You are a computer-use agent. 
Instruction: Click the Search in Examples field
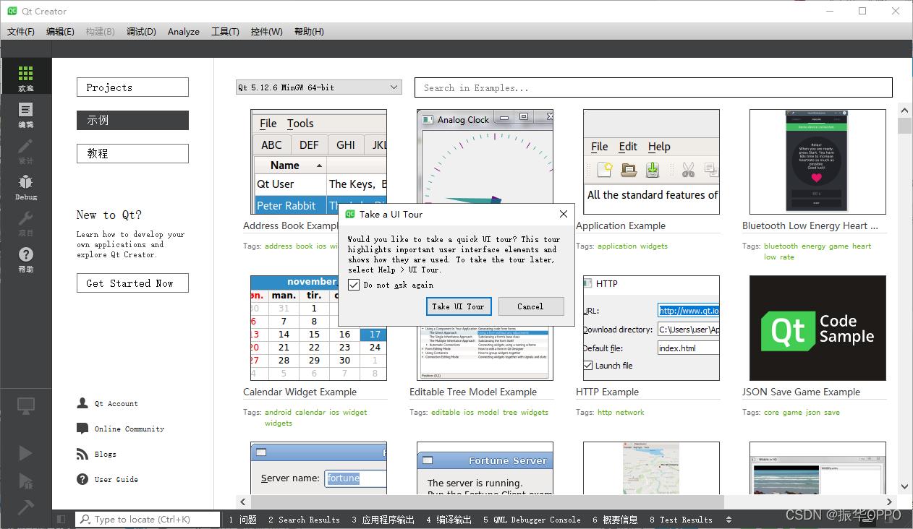pyautogui.click(x=653, y=87)
